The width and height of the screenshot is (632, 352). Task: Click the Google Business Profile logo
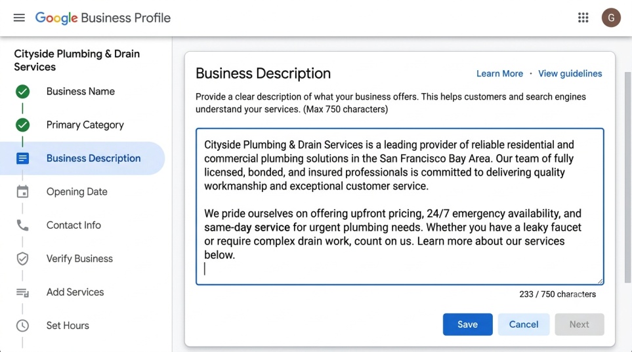point(103,18)
